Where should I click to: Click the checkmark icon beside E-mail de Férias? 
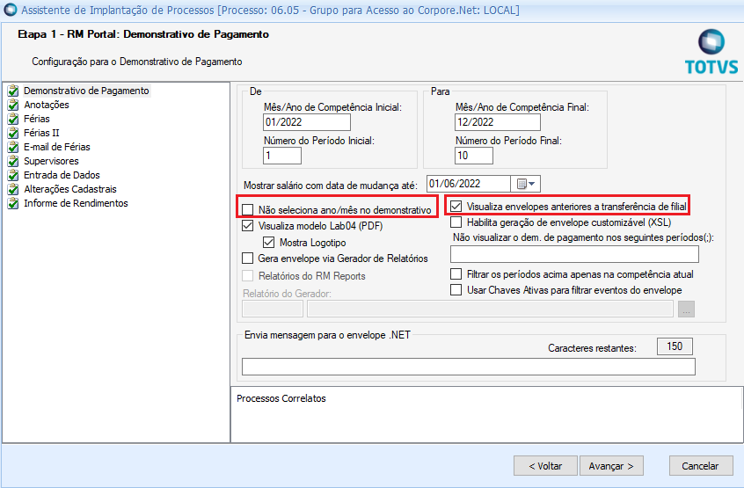tap(13, 147)
